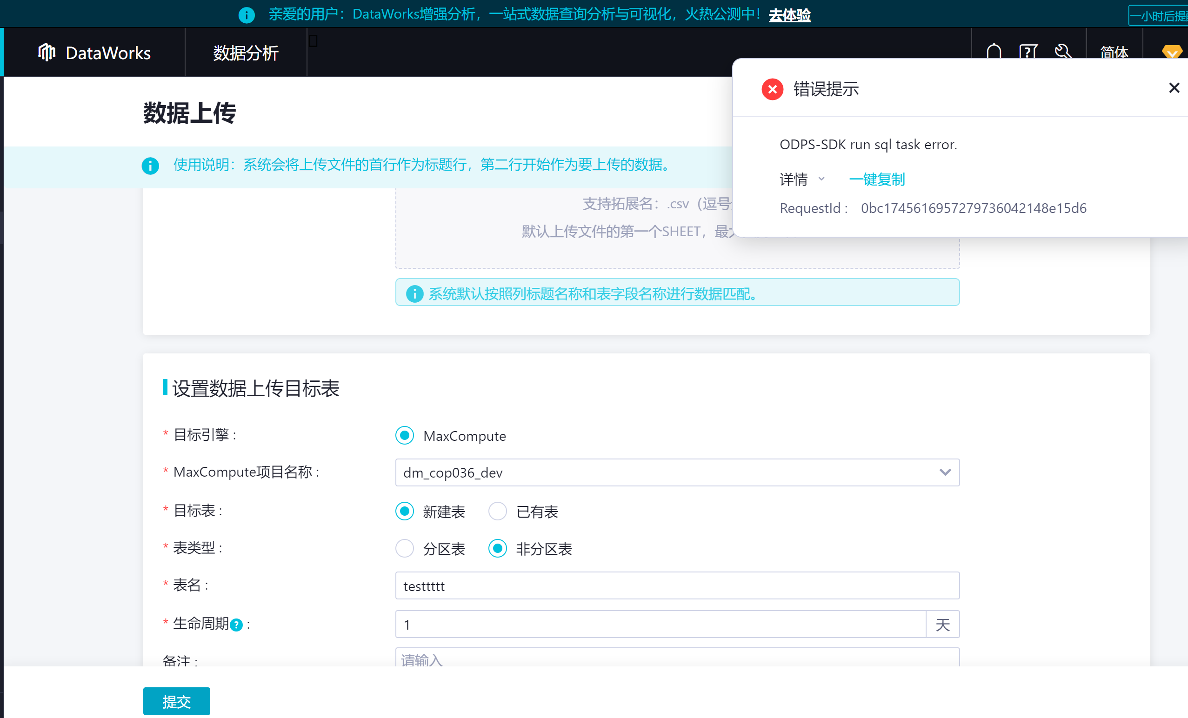
Task: Click the info icon in top announcement banner
Action: point(247,15)
